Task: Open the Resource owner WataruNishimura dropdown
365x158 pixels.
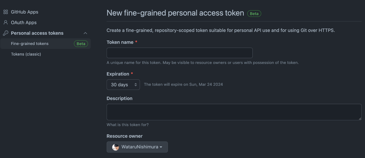Action: tap(137, 147)
